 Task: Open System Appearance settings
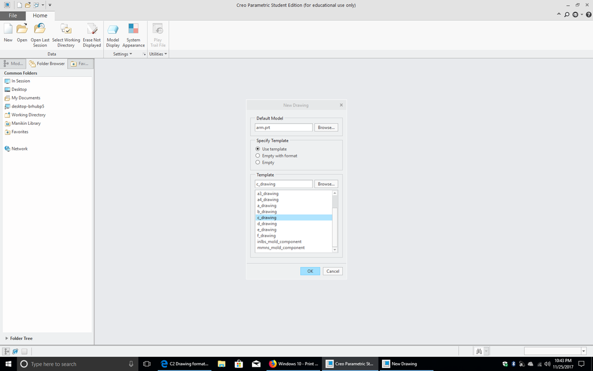[134, 30]
